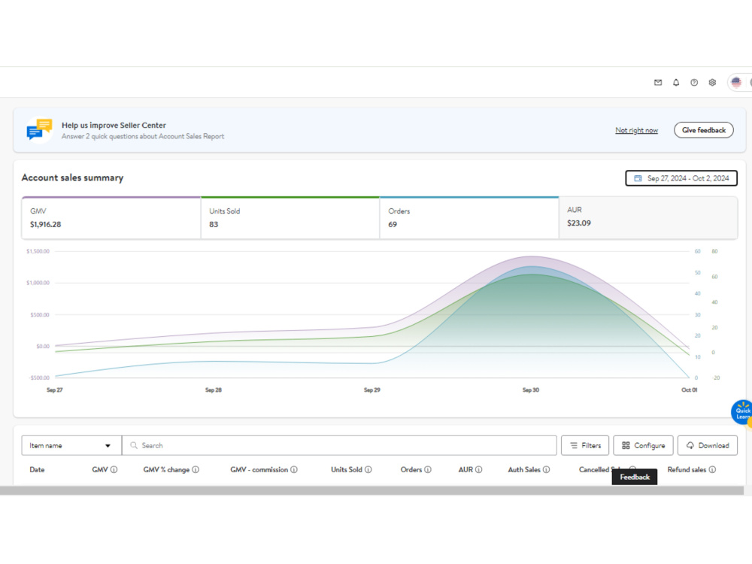Click the Quick Learn floating icon
This screenshot has width=752, height=564.
pyautogui.click(x=741, y=412)
